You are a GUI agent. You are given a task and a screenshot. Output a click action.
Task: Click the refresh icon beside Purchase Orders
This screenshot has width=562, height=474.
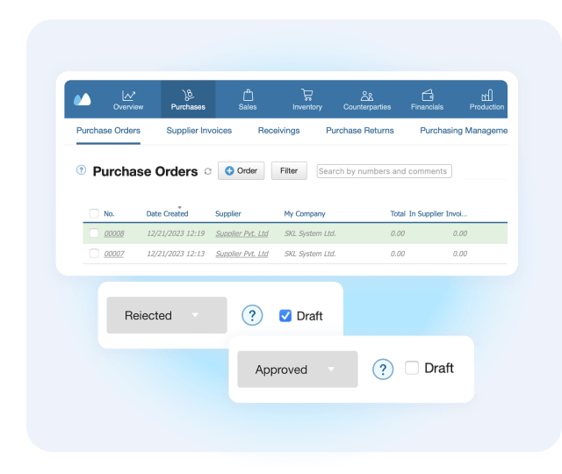click(x=207, y=172)
